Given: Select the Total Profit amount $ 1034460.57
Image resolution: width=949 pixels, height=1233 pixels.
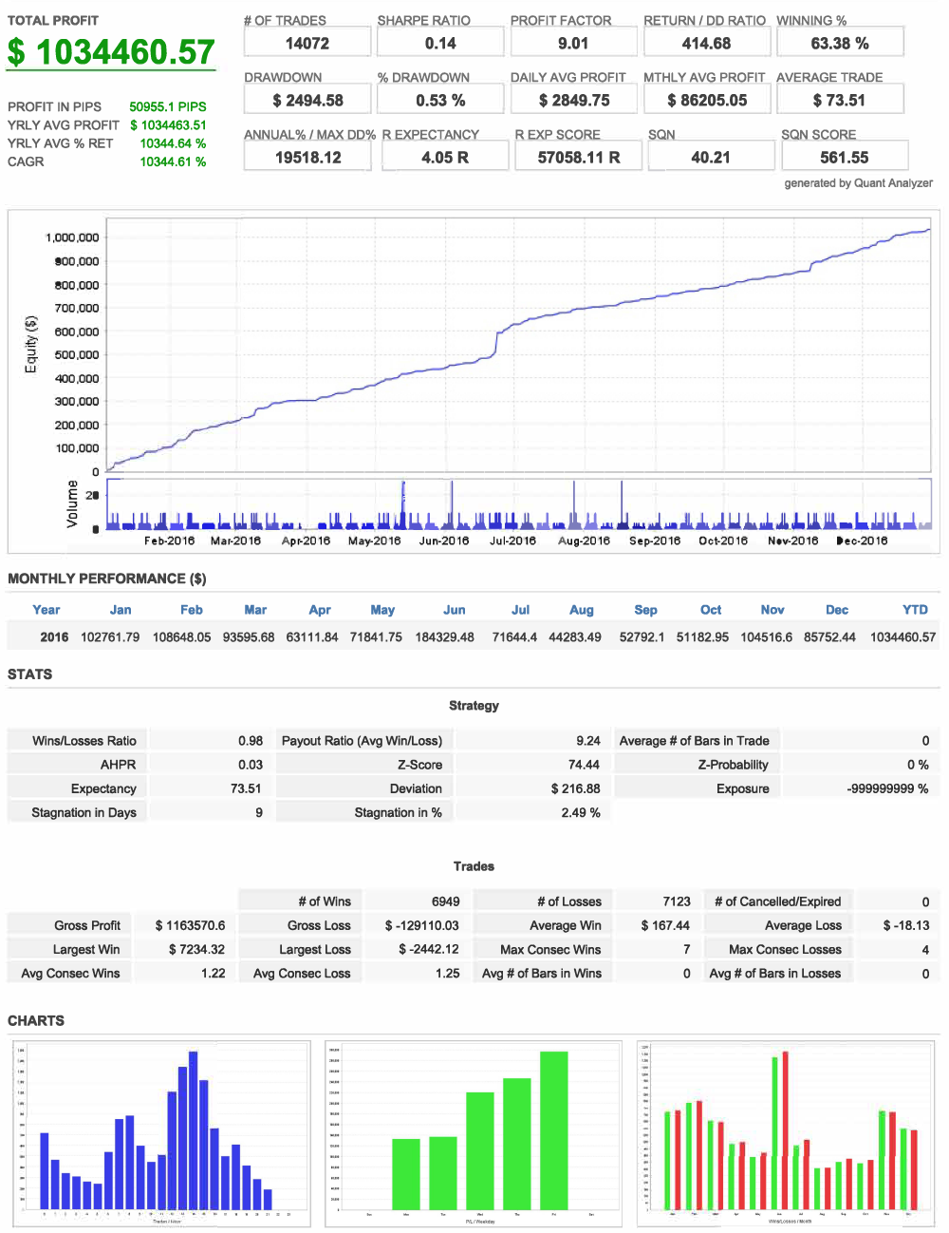Looking at the screenshot, I should tap(111, 52).
